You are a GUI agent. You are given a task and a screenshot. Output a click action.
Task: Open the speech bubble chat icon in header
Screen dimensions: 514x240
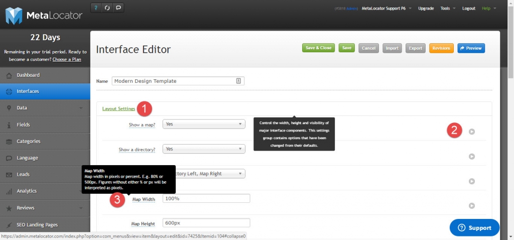coord(118,8)
